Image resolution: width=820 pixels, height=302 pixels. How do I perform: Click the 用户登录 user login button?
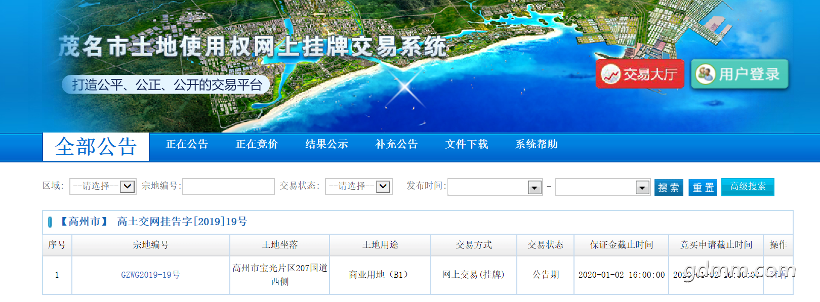(740, 74)
